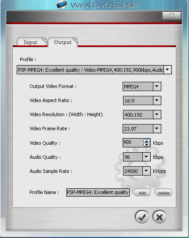Expand the Video Resolution dropdown
Viewport: 189px width, 238px height.
coord(157,114)
